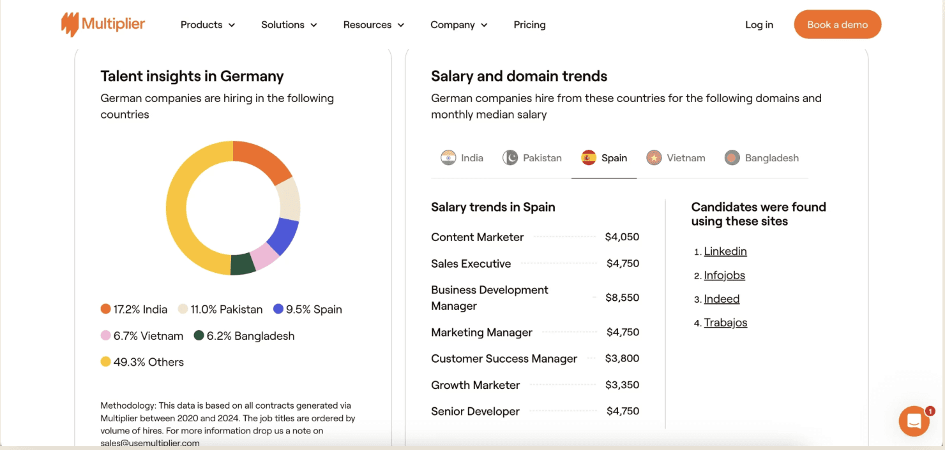Switch to the Pakistan tab label

pos(543,158)
